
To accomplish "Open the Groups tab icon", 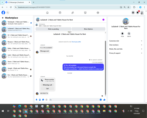I will [x=98, y=13].
